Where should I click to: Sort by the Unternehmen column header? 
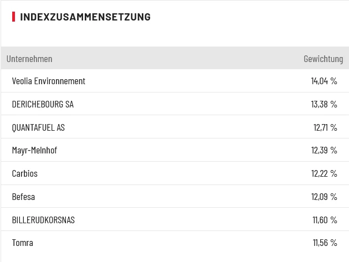(x=29, y=59)
